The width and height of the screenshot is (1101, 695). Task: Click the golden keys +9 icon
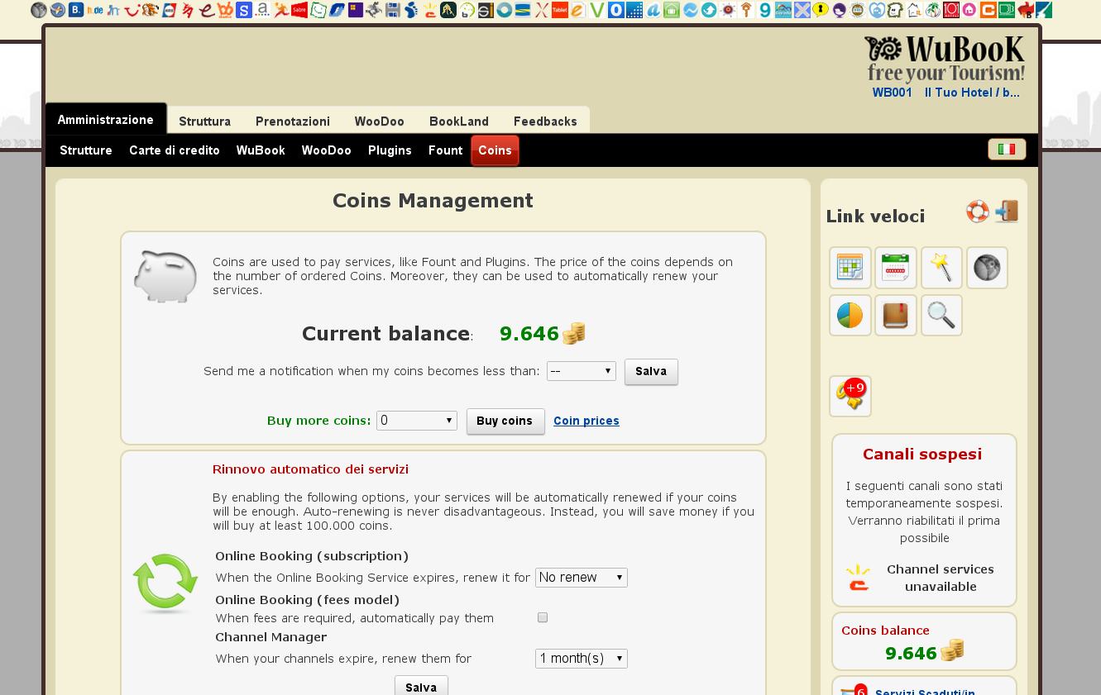[x=850, y=396]
